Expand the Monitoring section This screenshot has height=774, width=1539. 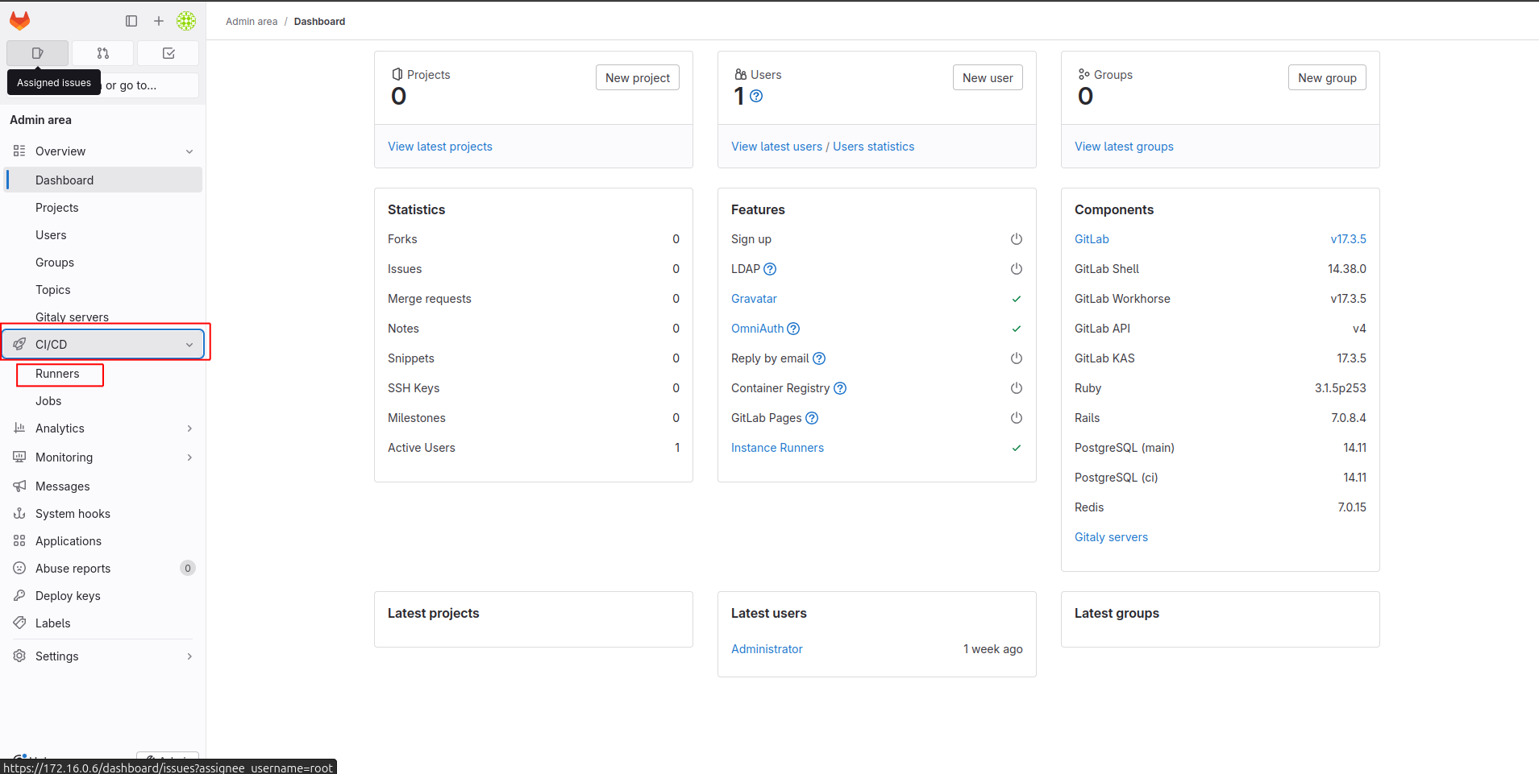103,457
